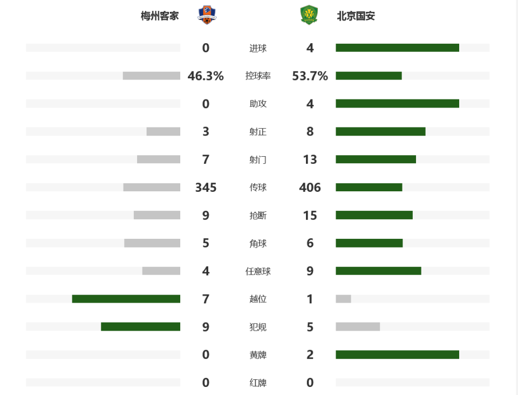
Task: Click 梅州客家's green 犯规 bar
Action: pyautogui.click(x=140, y=326)
